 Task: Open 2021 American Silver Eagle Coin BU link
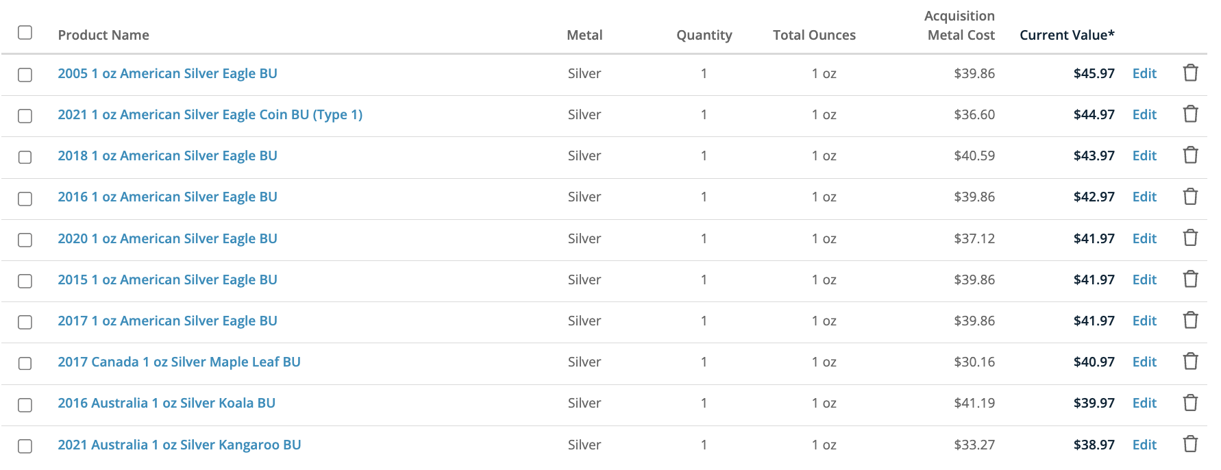[210, 114]
